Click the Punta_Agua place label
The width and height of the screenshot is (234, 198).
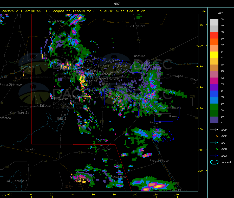point(119,177)
